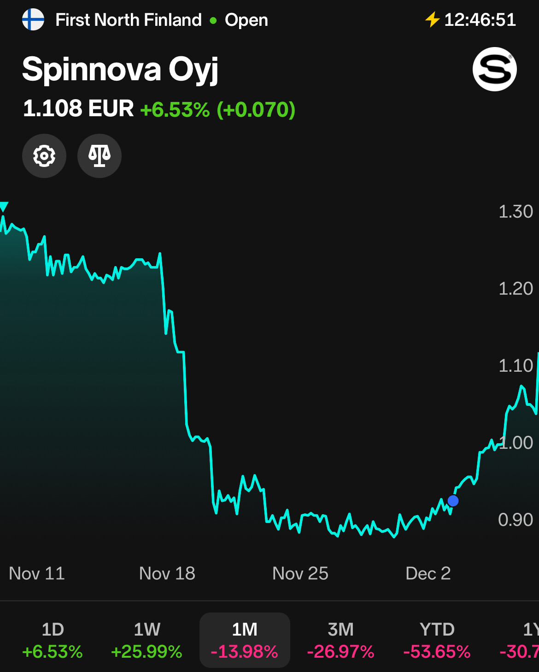Tap the Finland flag icon

click(33, 20)
